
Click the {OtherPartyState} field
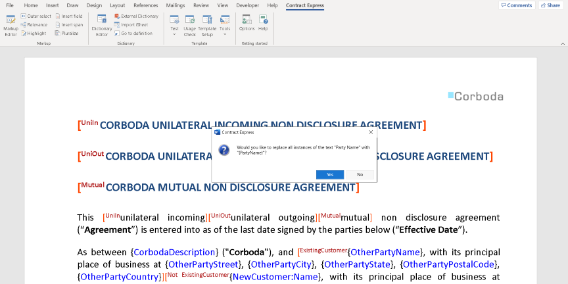[x=357, y=264]
